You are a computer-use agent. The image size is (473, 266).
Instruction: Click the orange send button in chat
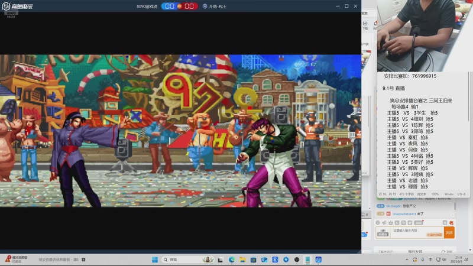(x=449, y=232)
